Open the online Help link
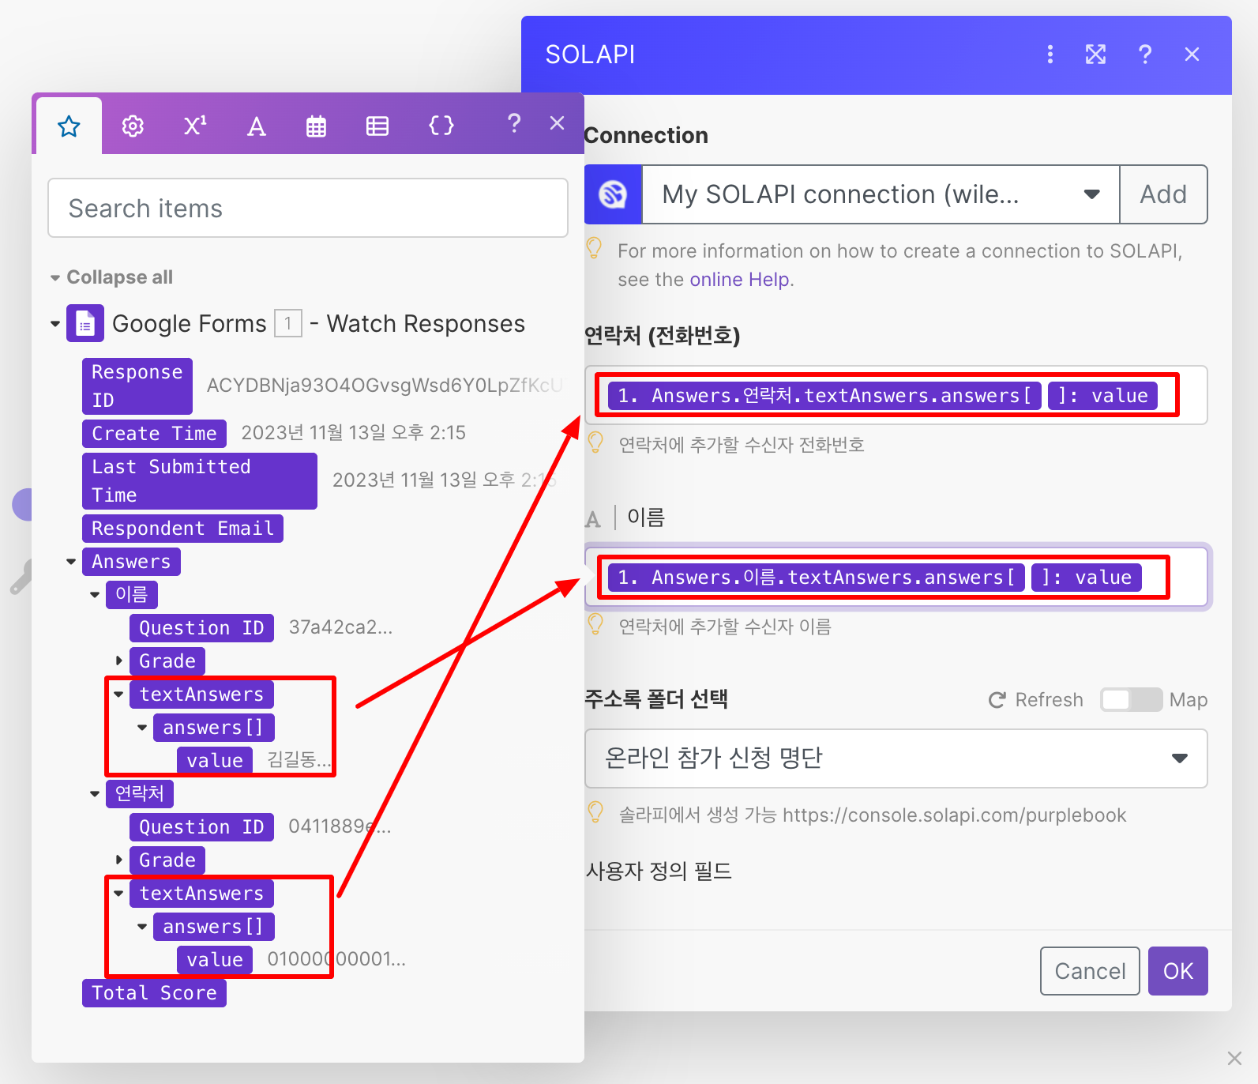Viewport: 1258px width, 1084px height. [739, 280]
